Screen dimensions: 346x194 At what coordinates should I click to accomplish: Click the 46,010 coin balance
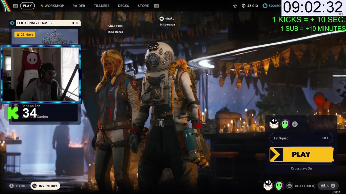click(252, 6)
